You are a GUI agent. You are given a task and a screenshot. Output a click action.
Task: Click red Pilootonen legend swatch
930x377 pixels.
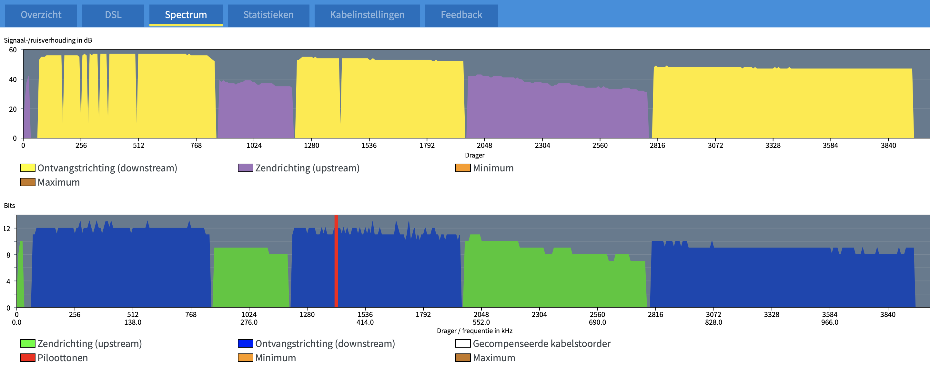[27, 358]
